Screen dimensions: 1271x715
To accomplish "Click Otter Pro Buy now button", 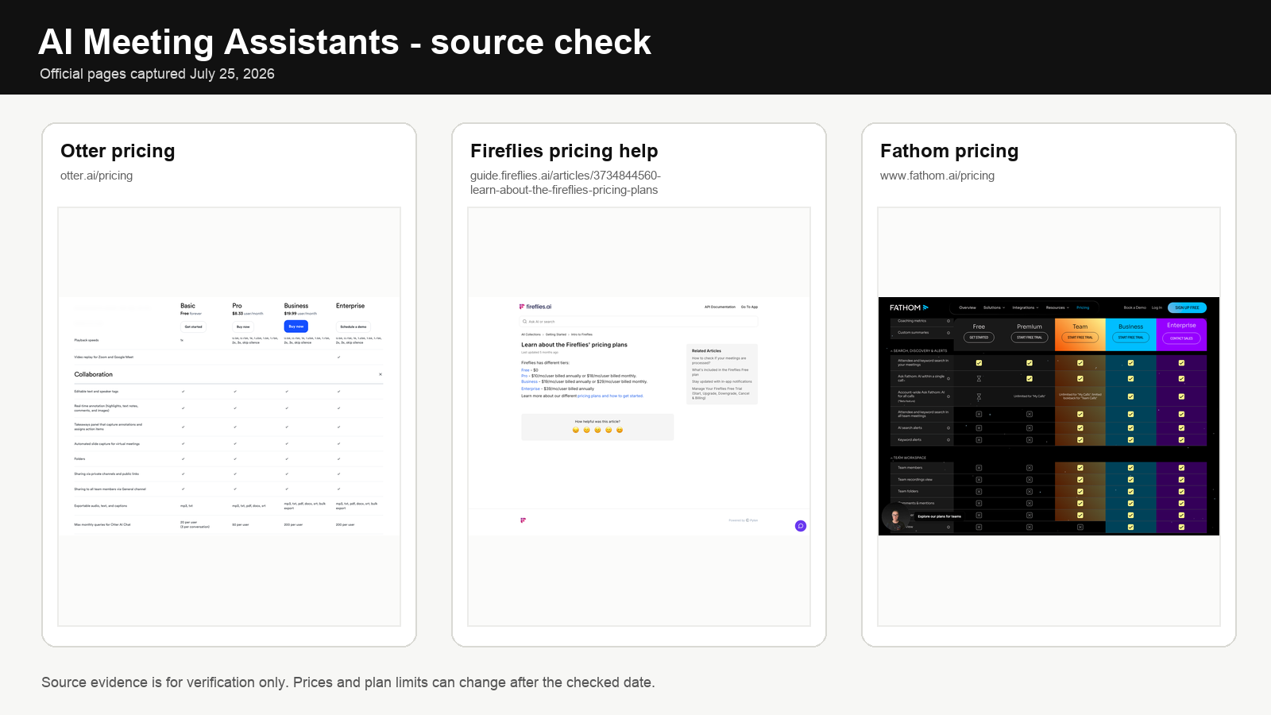I will pos(243,327).
